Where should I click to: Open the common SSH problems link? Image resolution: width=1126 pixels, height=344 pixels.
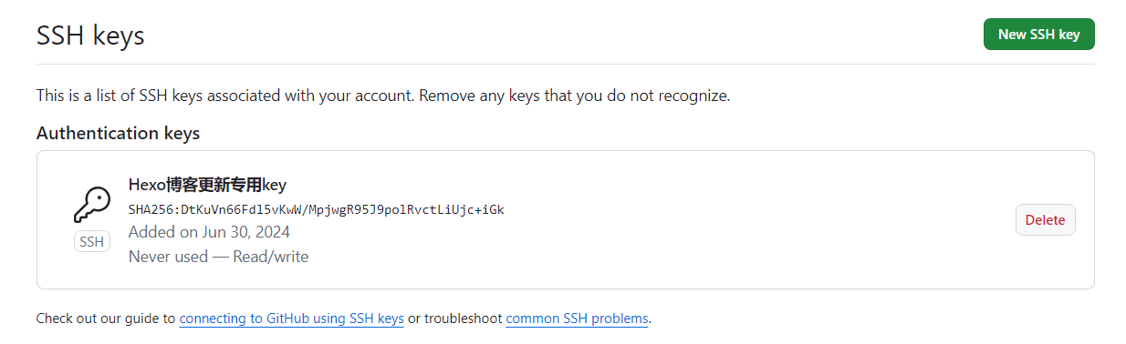[x=577, y=319]
